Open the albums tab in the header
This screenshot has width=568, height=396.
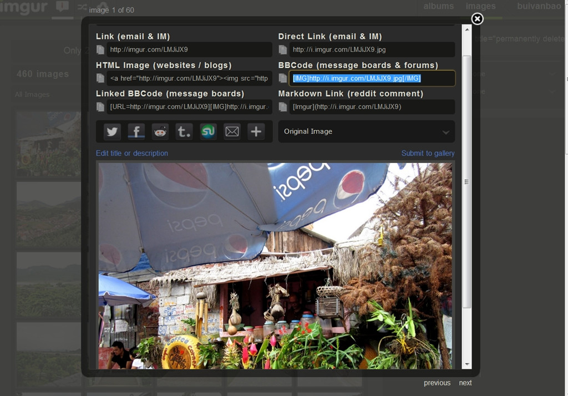pos(439,6)
